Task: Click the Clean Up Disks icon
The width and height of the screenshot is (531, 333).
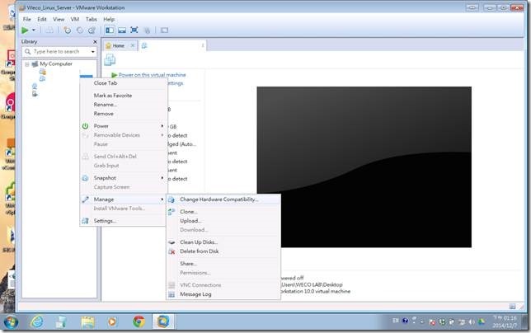Action: click(172, 242)
